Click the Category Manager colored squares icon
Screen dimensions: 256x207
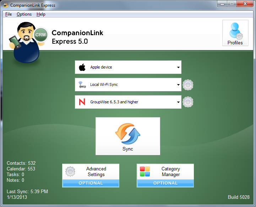point(145,171)
